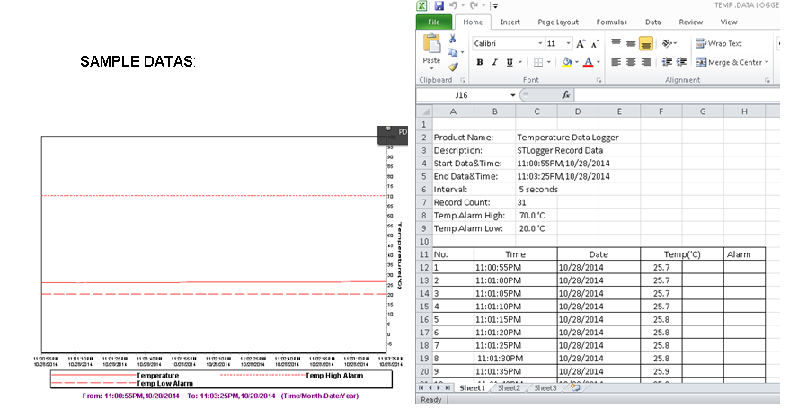This screenshot has width=798, height=409.
Task: Open the Sheet2 worksheet tab
Action: tap(509, 388)
